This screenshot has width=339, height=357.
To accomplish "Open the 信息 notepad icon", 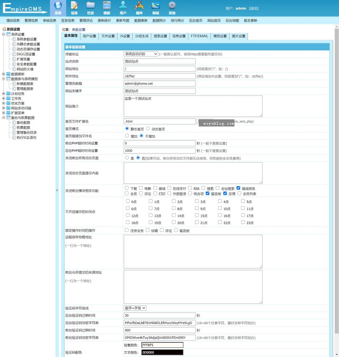I will coord(74,5).
